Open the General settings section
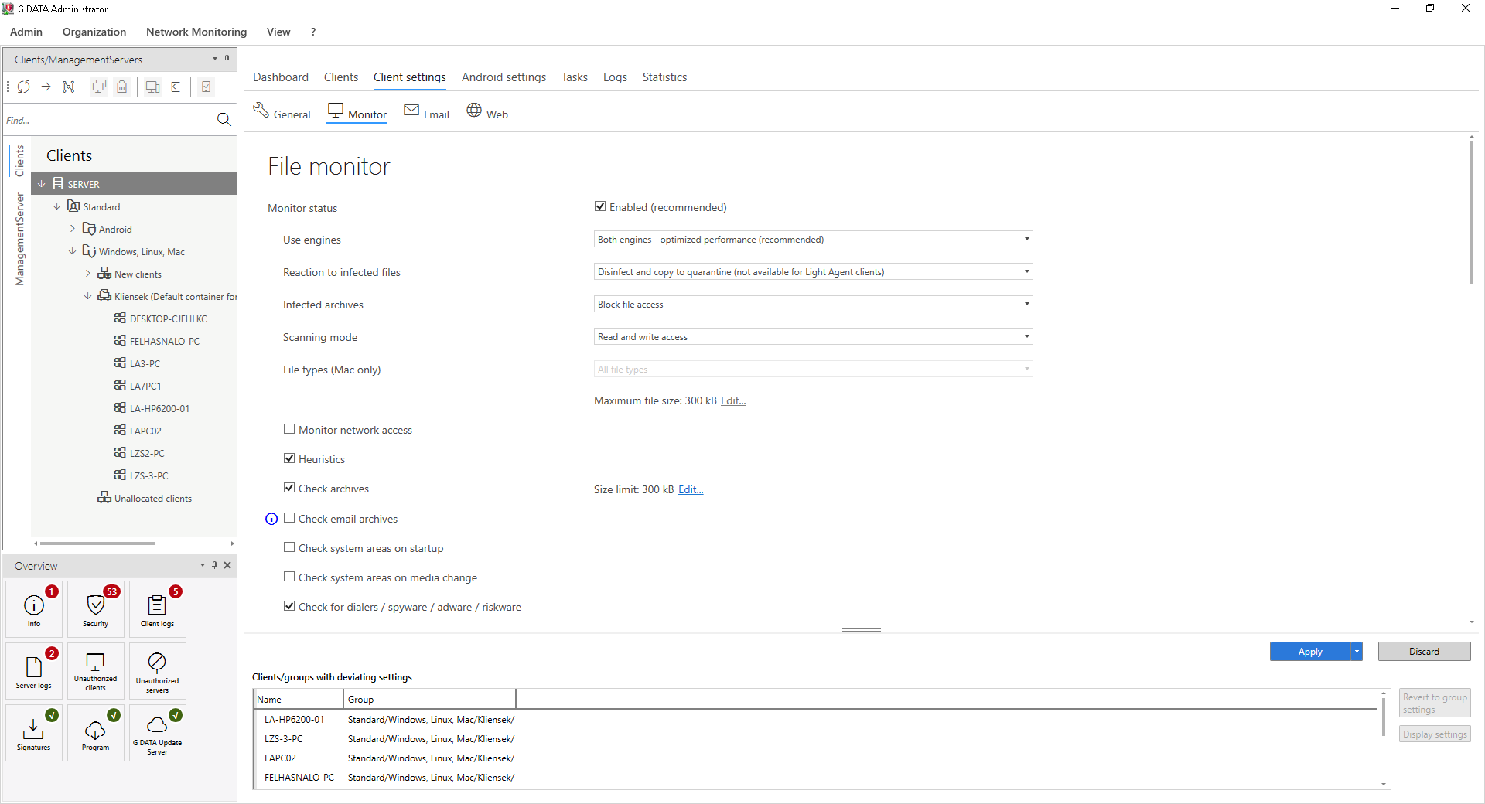 tap(282, 112)
